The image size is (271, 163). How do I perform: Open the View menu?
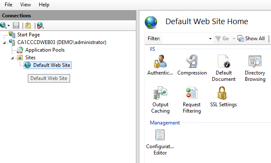(25, 5)
